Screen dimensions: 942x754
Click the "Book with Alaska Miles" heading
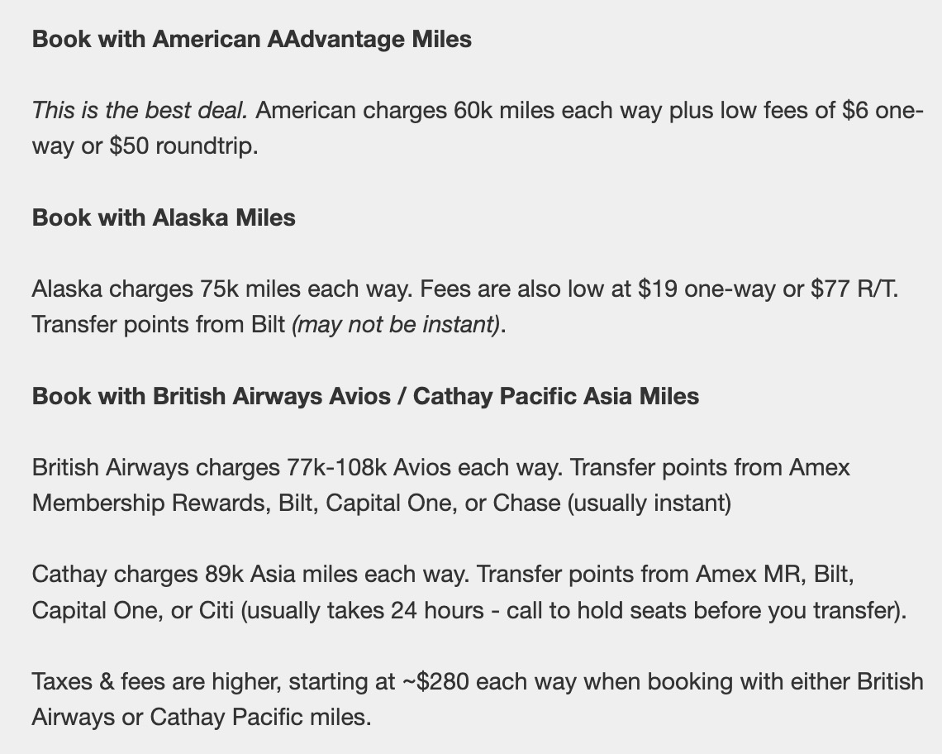pyautogui.click(x=164, y=217)
